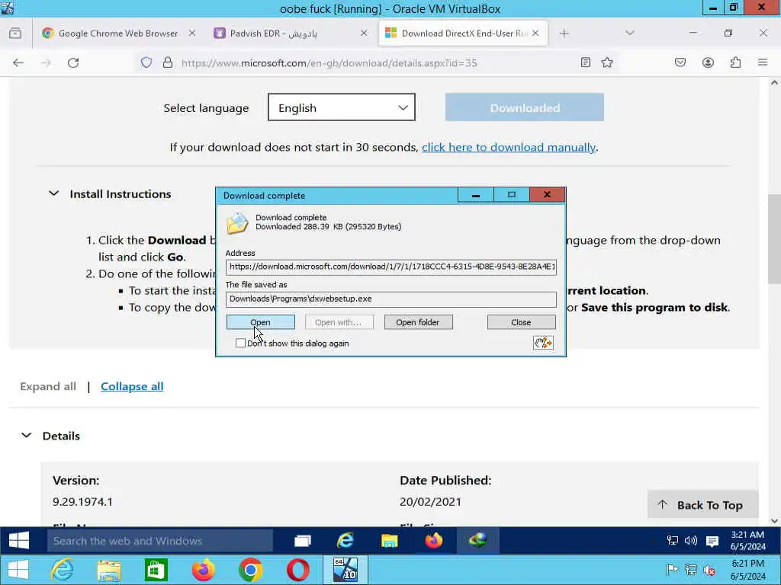Click Open folder button
This screenshot has width=781, height=585.
coord(419,322)
